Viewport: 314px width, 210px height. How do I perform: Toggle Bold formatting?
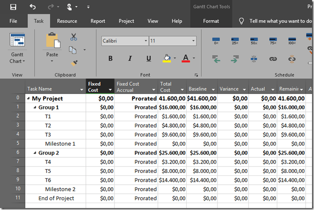pyautogui.click(x=110, y=58)
